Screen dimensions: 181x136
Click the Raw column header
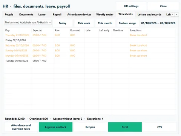coord(61,30)
